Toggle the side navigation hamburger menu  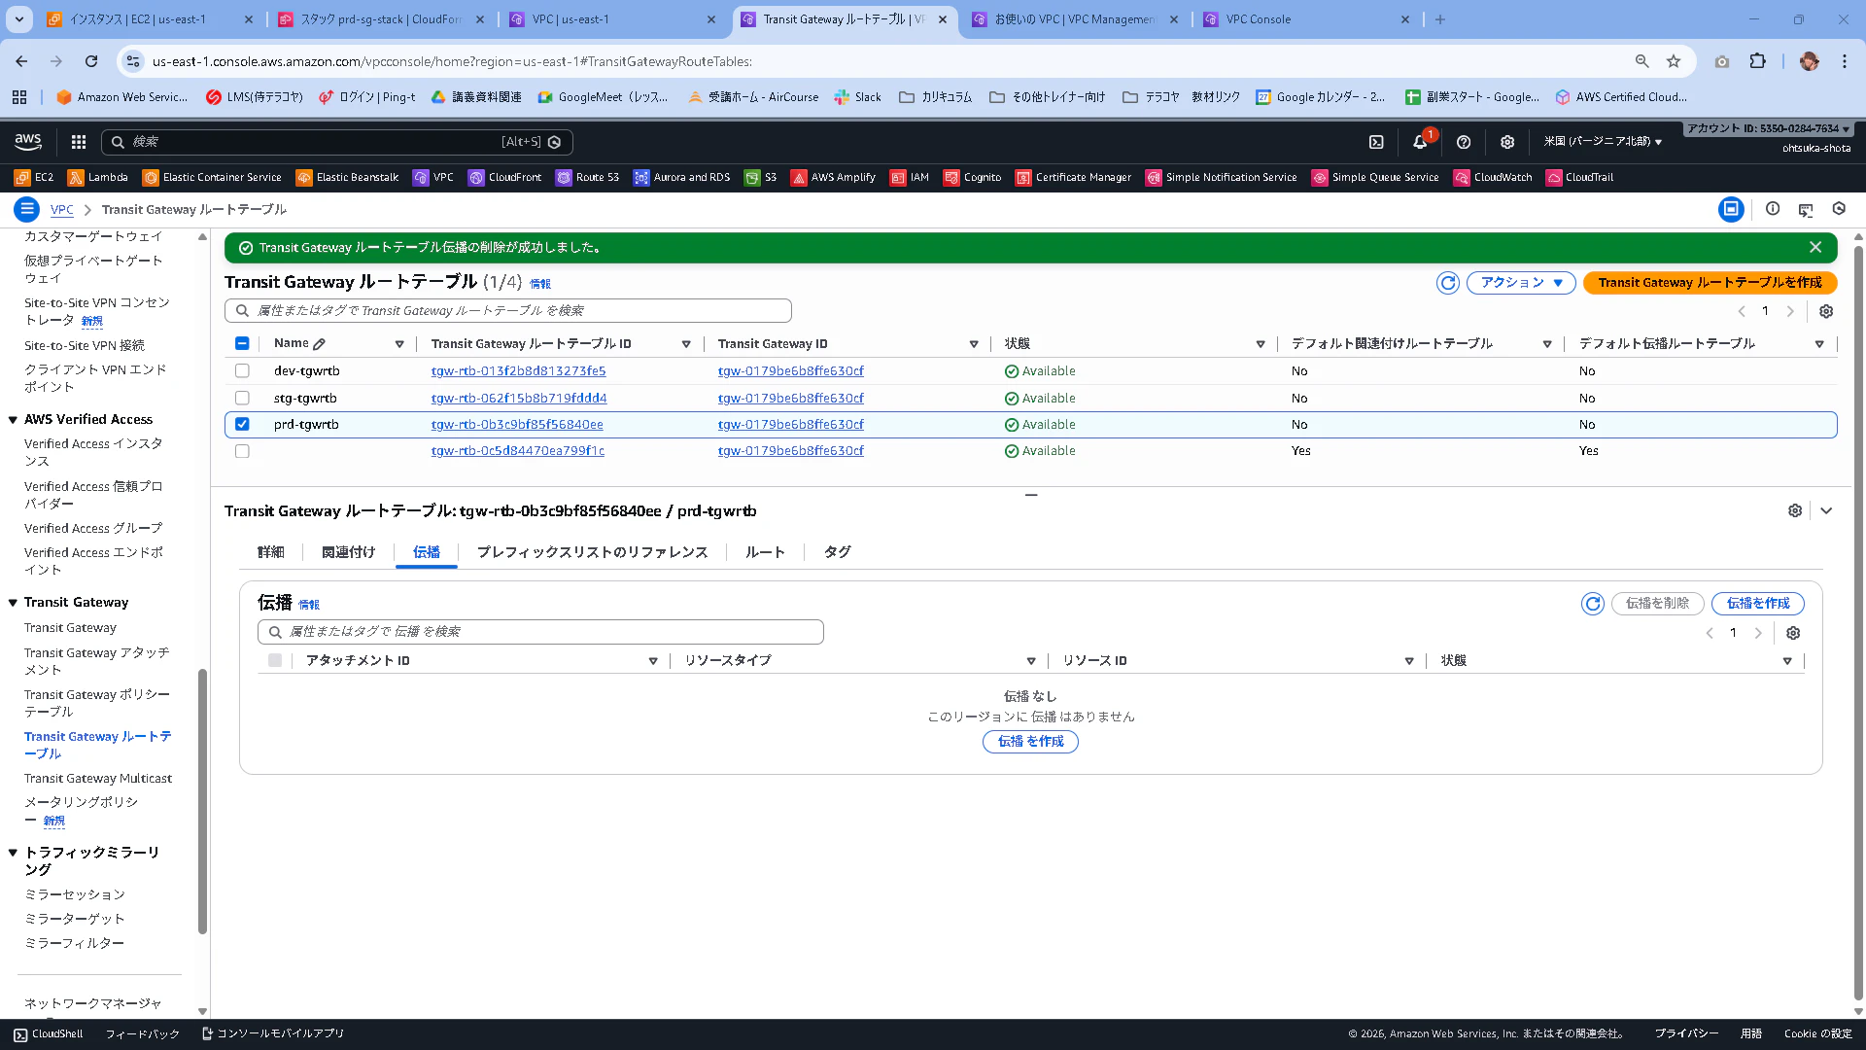27,209
